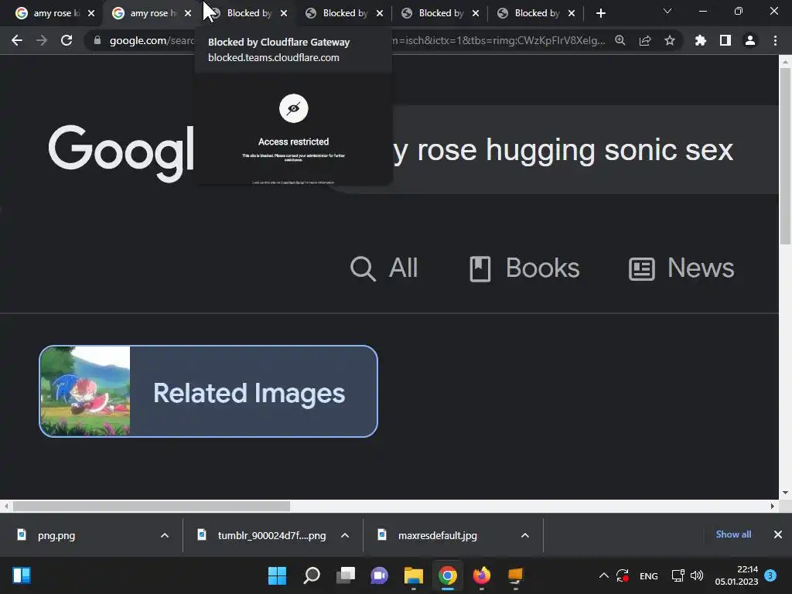The width and height of the screenshot is (792, 594).
Task: Switch to the first 'amy rose' tab
Action: click(x=48, y=13)
